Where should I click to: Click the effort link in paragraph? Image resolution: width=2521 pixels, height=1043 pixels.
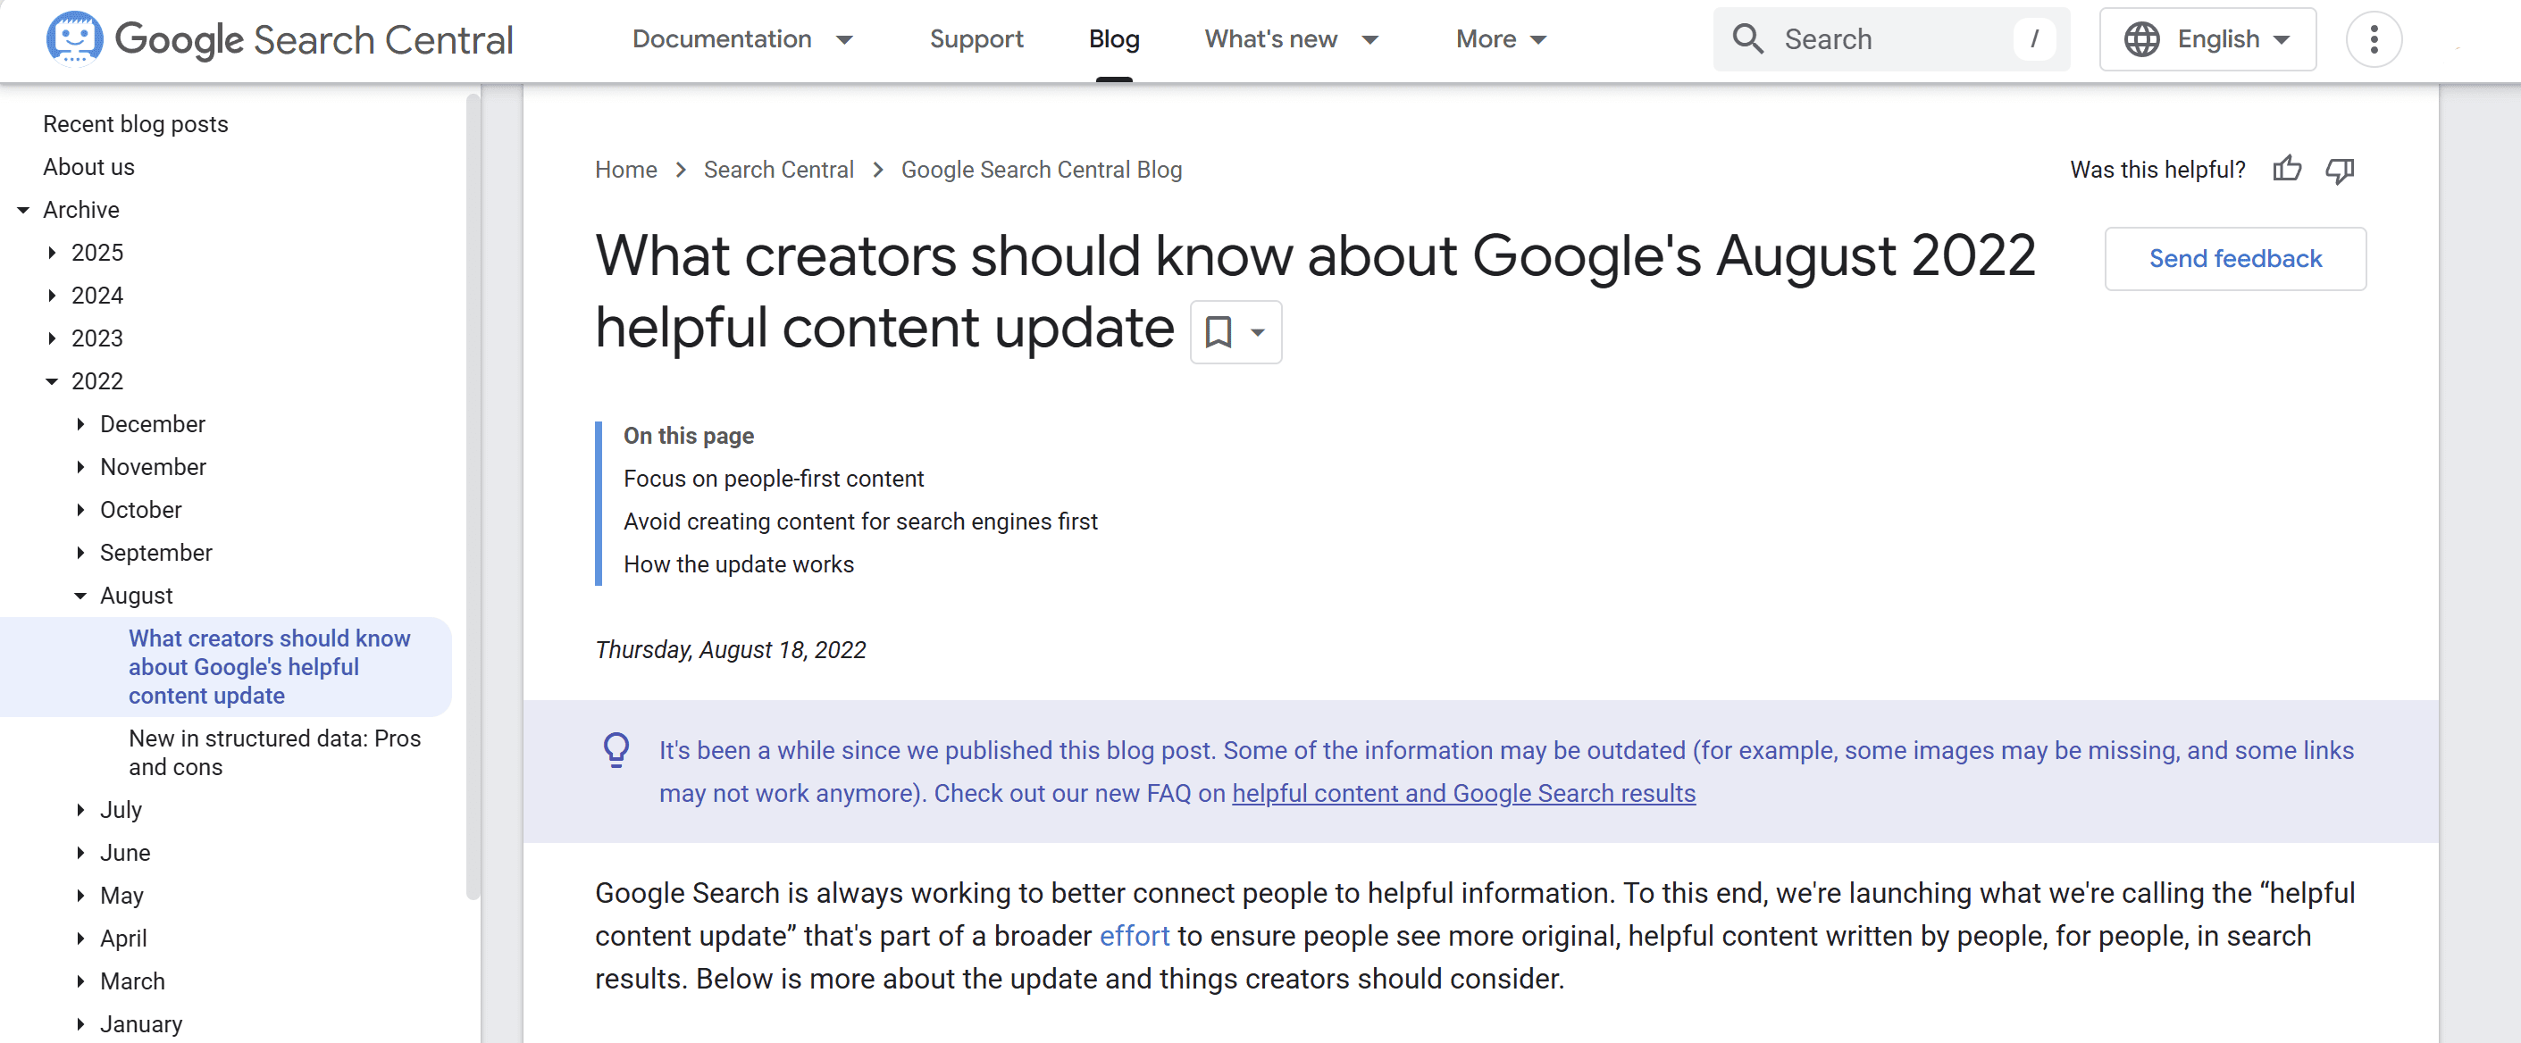[x=1134, y=937]
